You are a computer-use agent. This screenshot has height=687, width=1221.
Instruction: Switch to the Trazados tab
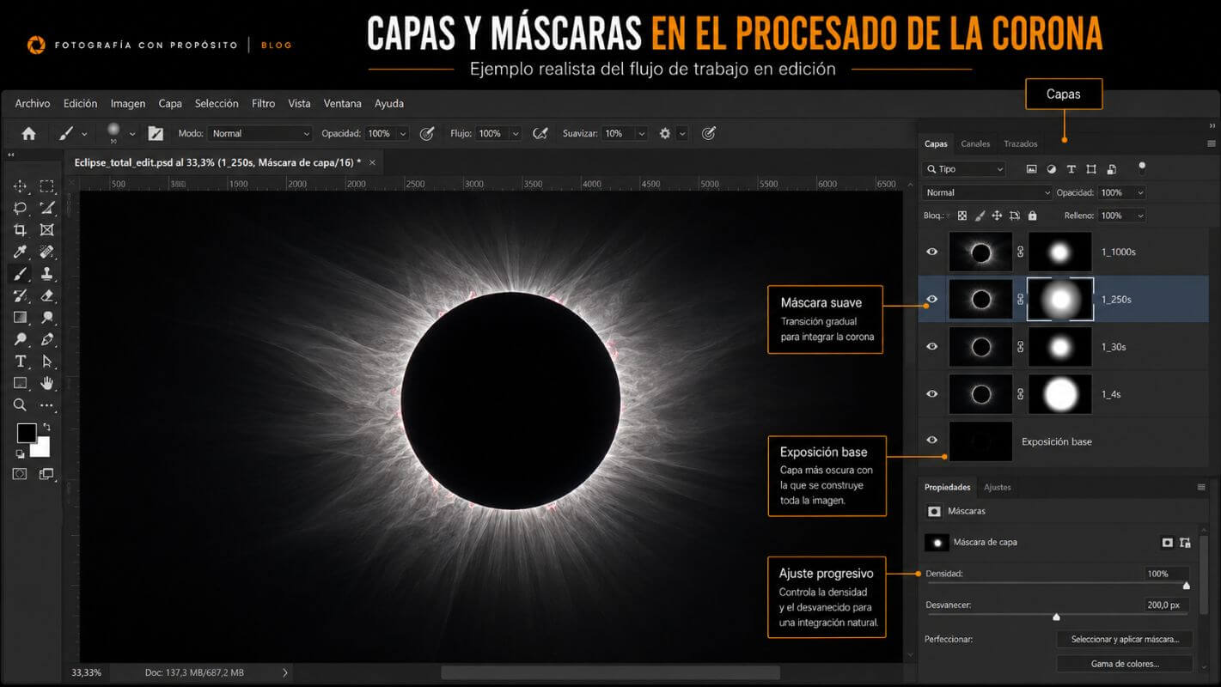click(1021, 143)
